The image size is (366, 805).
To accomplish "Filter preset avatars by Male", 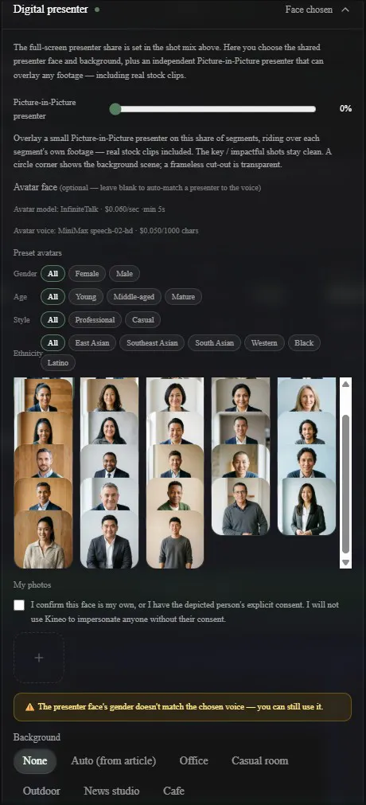I will click(124, 274).
